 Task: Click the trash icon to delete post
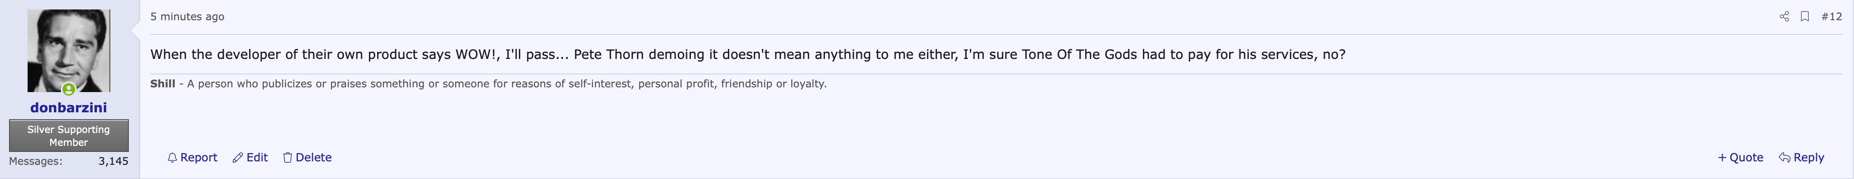pyautogui.click(x=287, y=157)
